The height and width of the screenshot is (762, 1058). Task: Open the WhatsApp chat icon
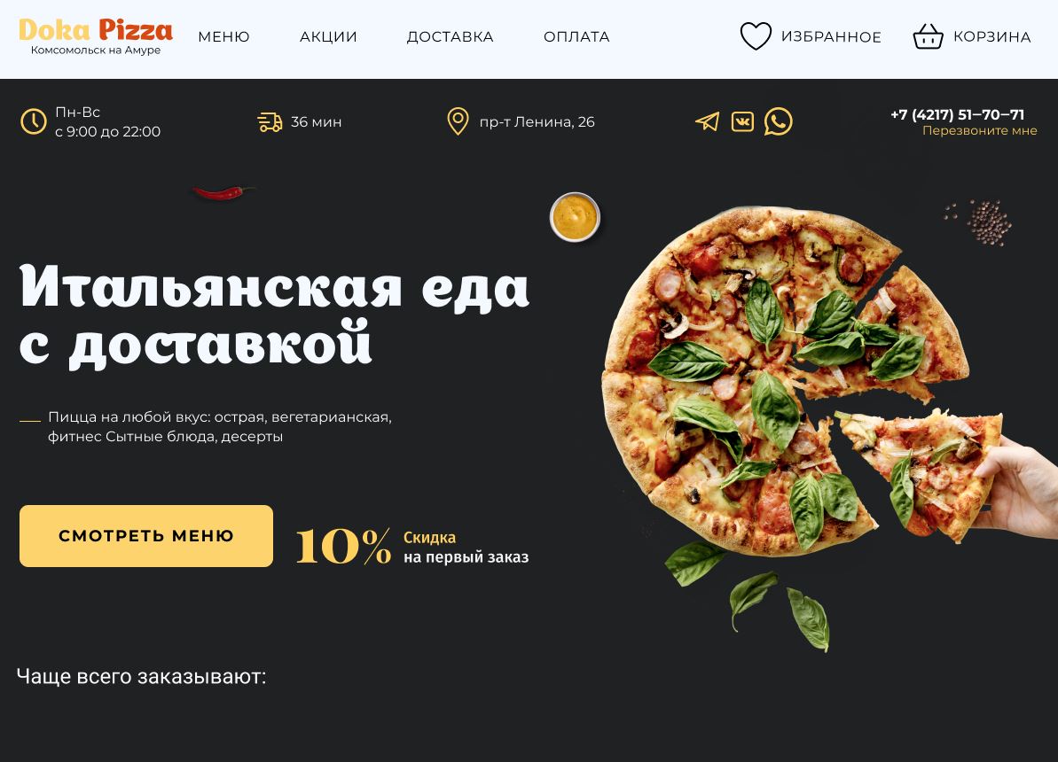point(778,121)
